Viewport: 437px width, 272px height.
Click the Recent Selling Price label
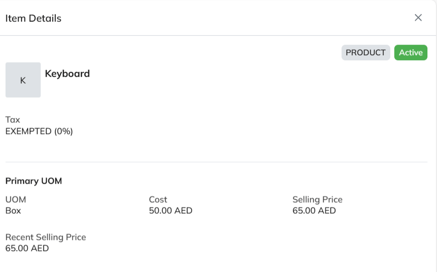coord(46,237)
